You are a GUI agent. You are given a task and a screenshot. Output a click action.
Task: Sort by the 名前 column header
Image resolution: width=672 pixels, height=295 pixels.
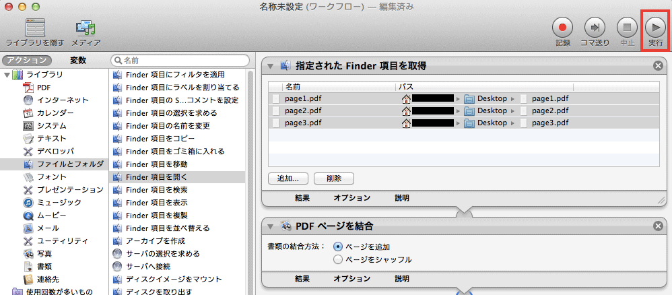point(338,87)
